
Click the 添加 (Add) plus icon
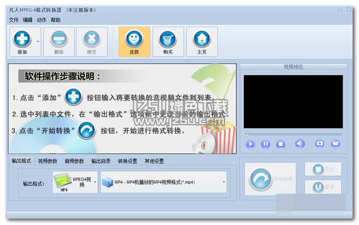point(22,39)
